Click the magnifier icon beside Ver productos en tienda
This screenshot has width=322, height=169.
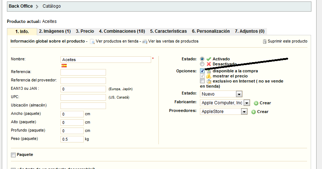(x=93, y=41)
